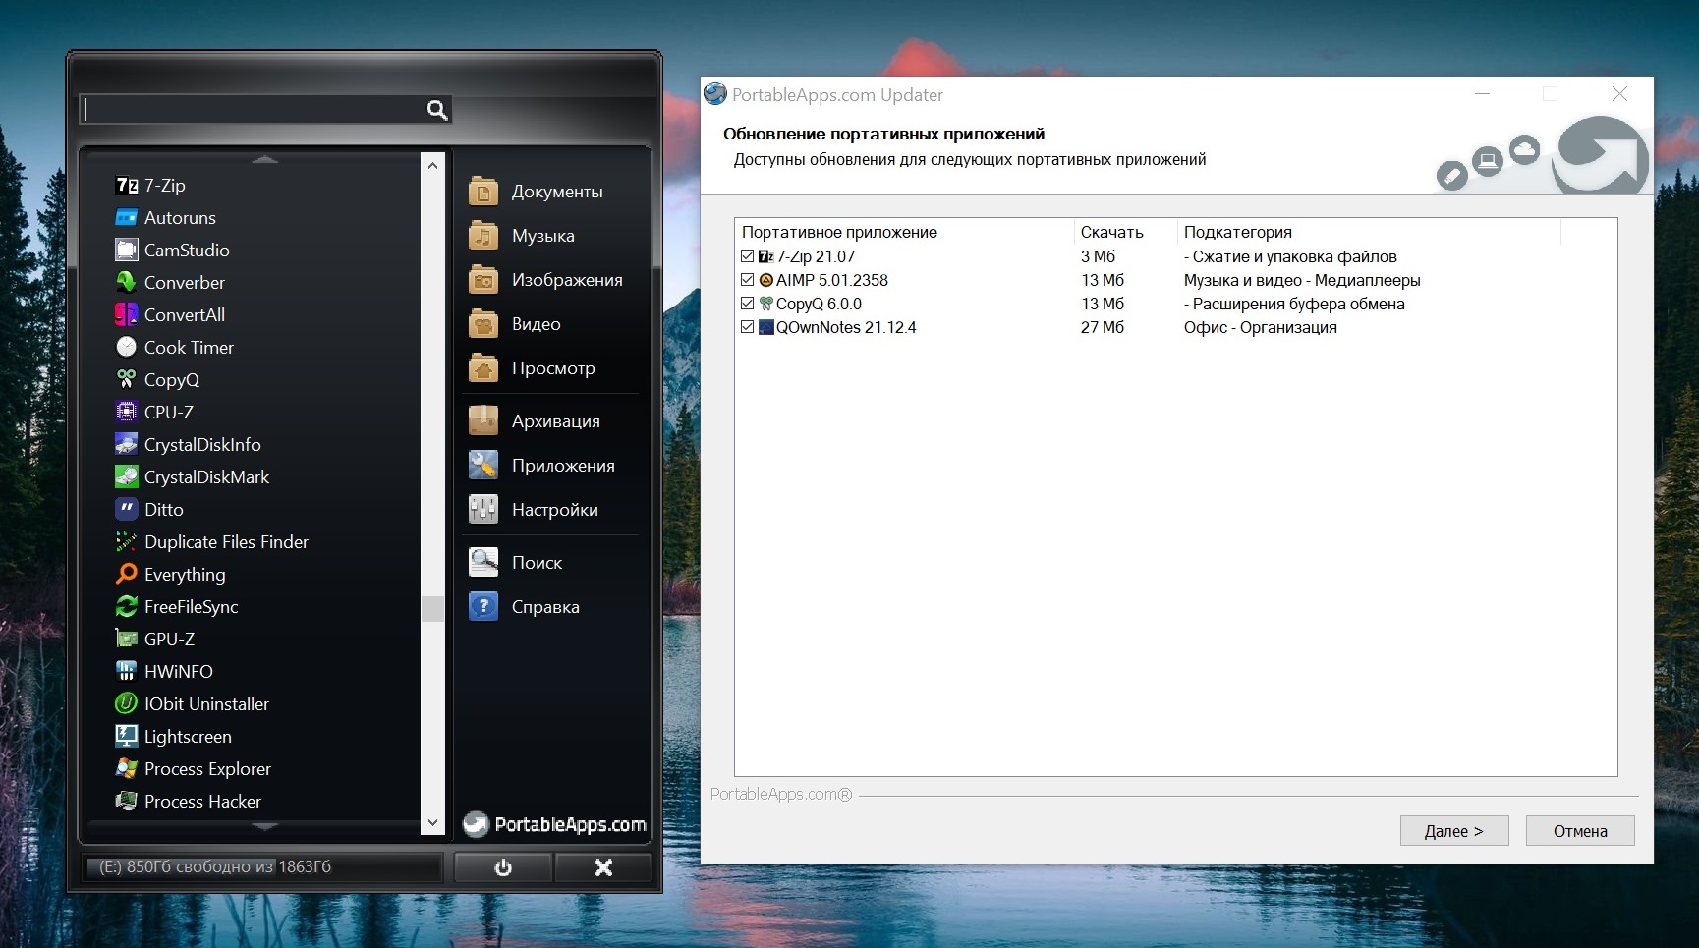This screenshot has width=1699, height=948.
Task: Uncheck the 7-Zip 21.07 update
Action: coord(747,256)
